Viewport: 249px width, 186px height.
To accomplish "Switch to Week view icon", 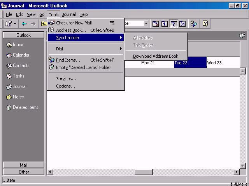I will (174, 24).
